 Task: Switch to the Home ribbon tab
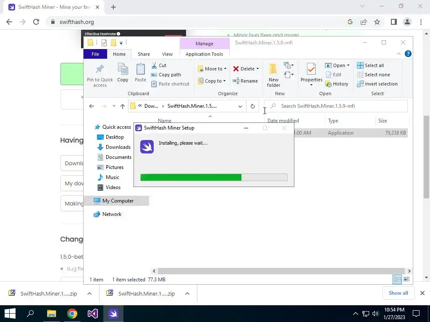point(119,54)
